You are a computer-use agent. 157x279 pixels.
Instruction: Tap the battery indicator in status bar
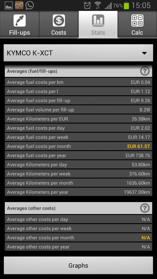126,5
